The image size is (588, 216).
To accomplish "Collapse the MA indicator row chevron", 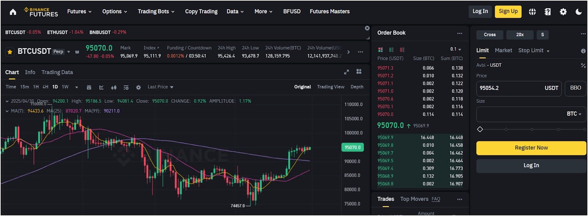I will [x=7, y=111].
